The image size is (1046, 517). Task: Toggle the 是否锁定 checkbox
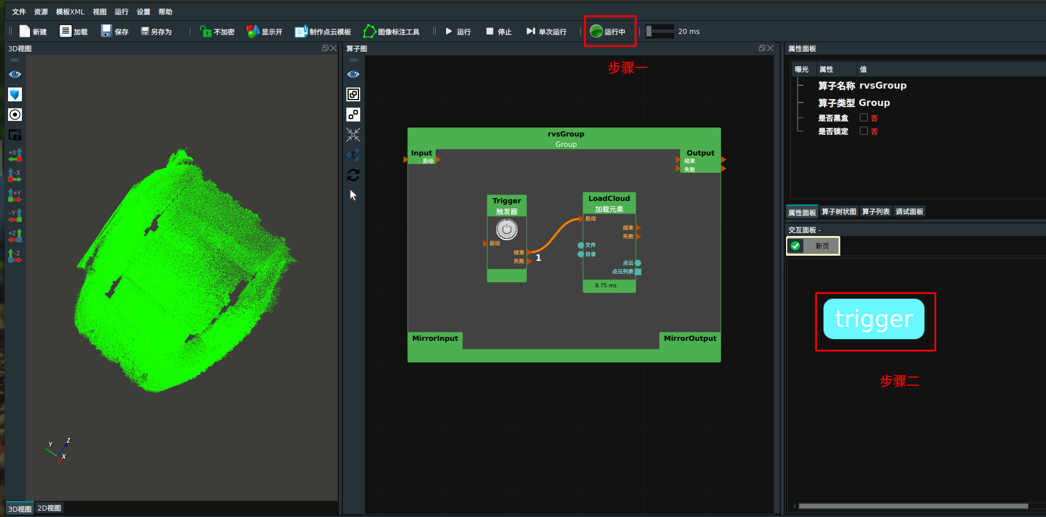864,131
